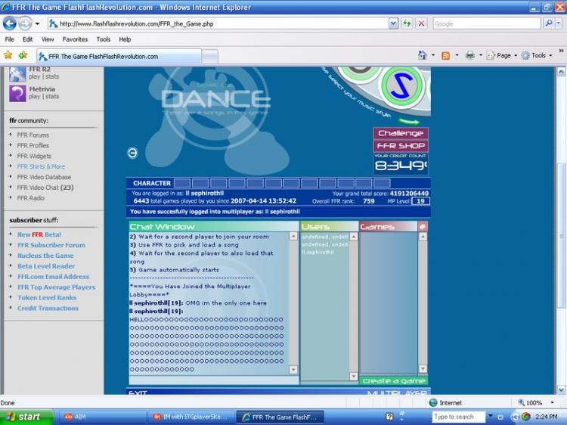Open the Favorites Center star icon
The width and height of the screenshot is (567, 425).
8,55
